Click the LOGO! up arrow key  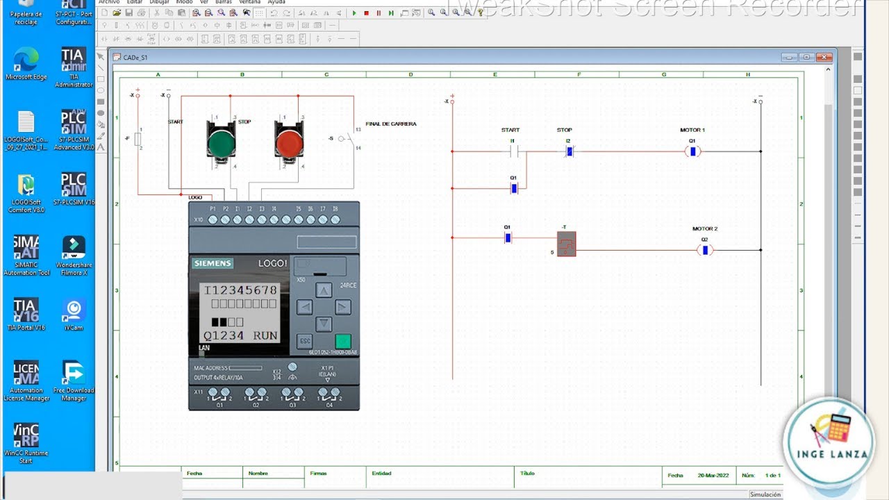tap(324, 290)
